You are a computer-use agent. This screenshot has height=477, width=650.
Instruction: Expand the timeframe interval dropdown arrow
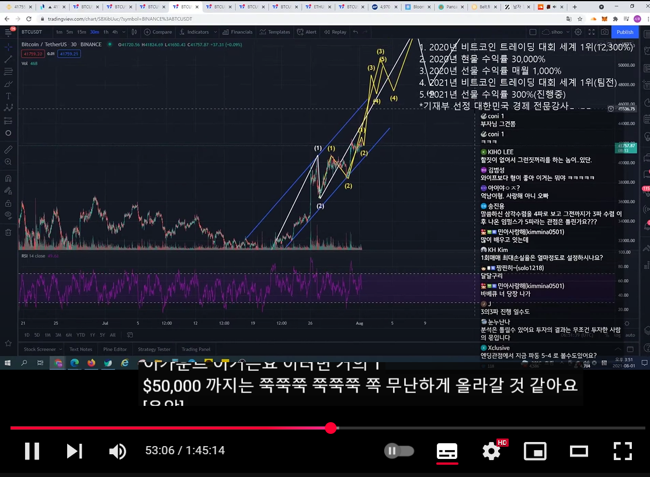tap(124, 32)
